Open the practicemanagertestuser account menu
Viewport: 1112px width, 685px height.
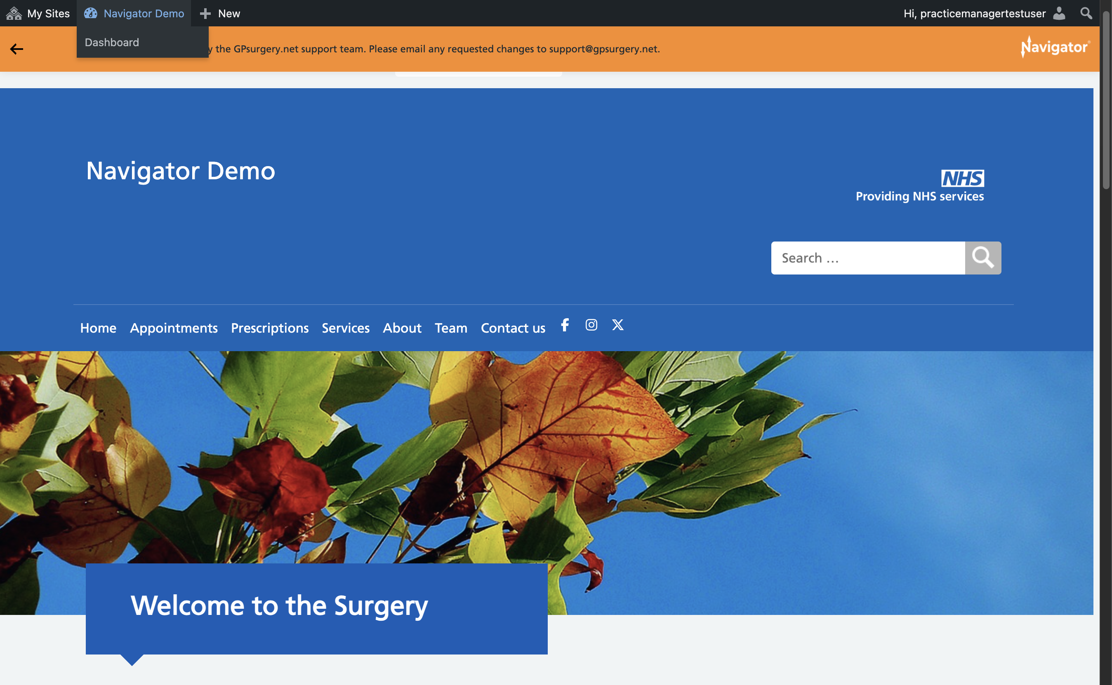click(984, 13)
